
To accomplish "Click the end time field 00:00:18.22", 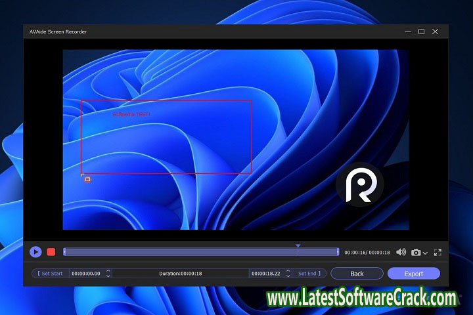I will [x=266, y=273].
